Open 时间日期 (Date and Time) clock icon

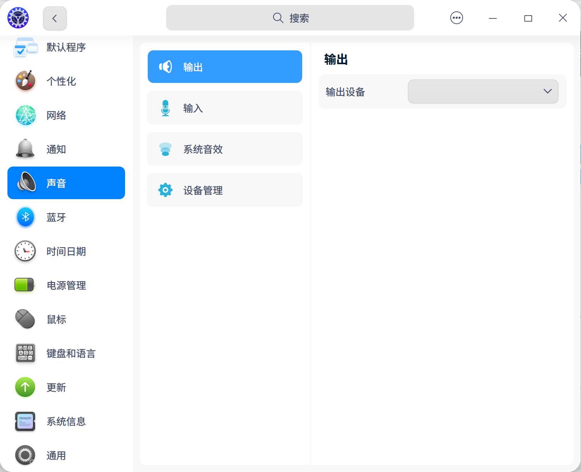25,251
